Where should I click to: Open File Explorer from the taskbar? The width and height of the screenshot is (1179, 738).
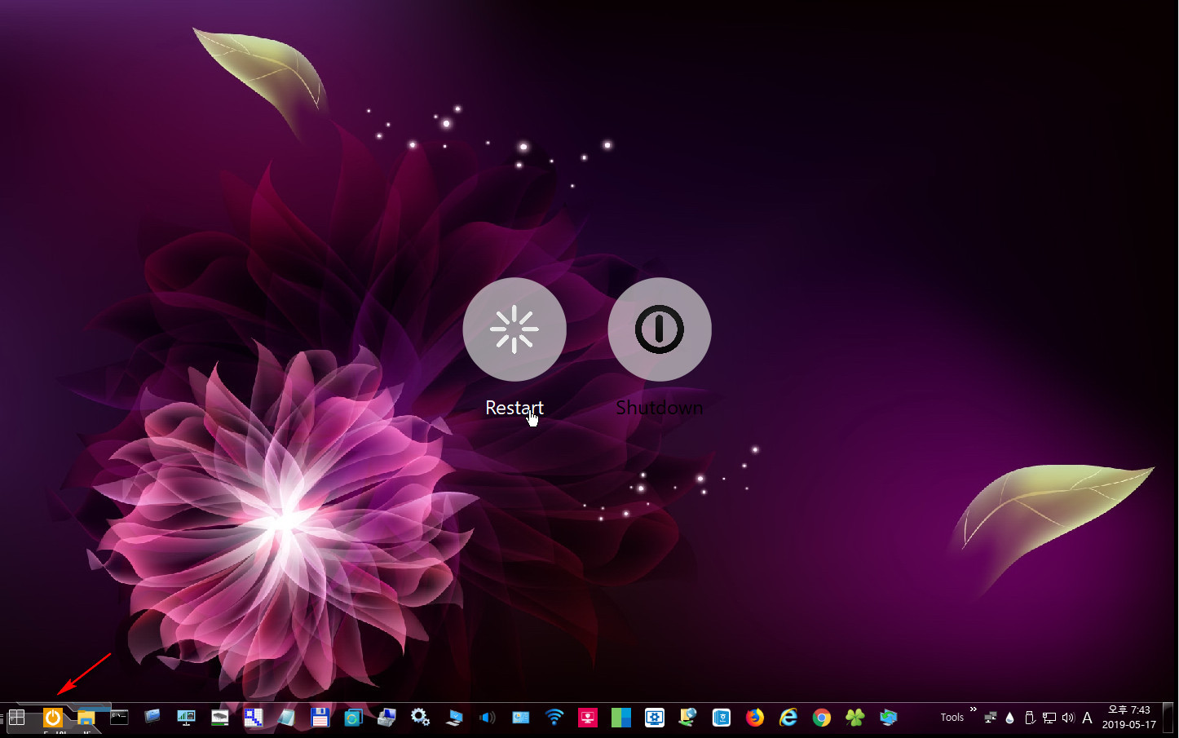coord(86,718)
